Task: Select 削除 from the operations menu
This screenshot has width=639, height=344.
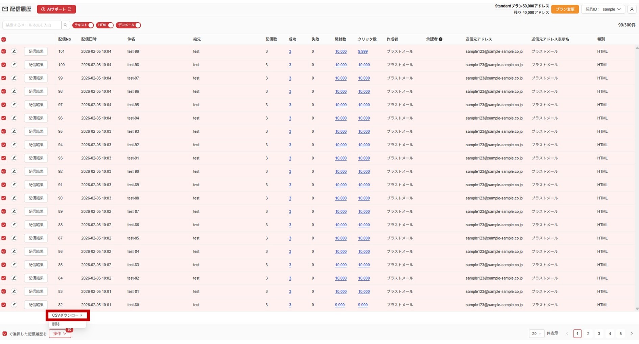Action: (56, 324)
